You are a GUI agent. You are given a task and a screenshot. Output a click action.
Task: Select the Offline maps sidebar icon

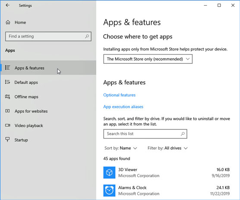(7, 97)
